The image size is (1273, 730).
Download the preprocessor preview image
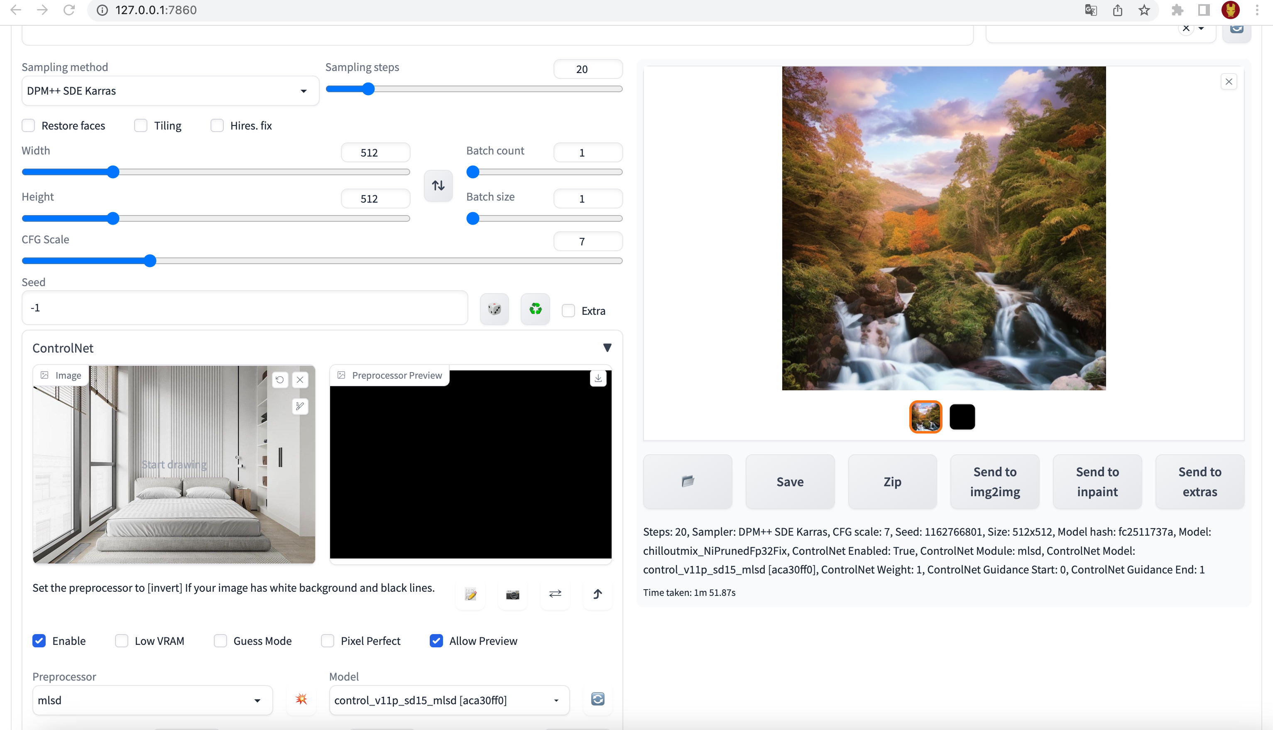tap(598, 379)
